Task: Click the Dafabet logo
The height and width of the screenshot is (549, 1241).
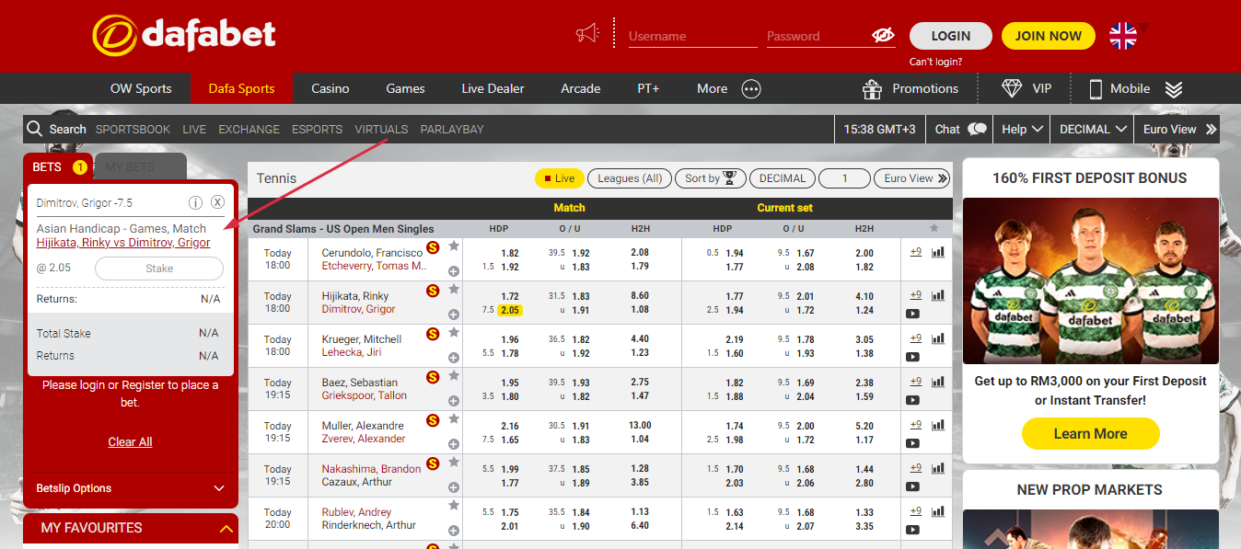Action: (x=184, y=35)
